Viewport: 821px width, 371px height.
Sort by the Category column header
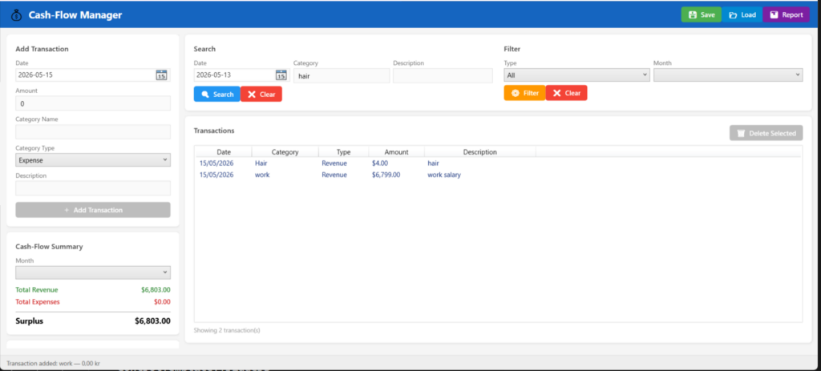(285, 151)
